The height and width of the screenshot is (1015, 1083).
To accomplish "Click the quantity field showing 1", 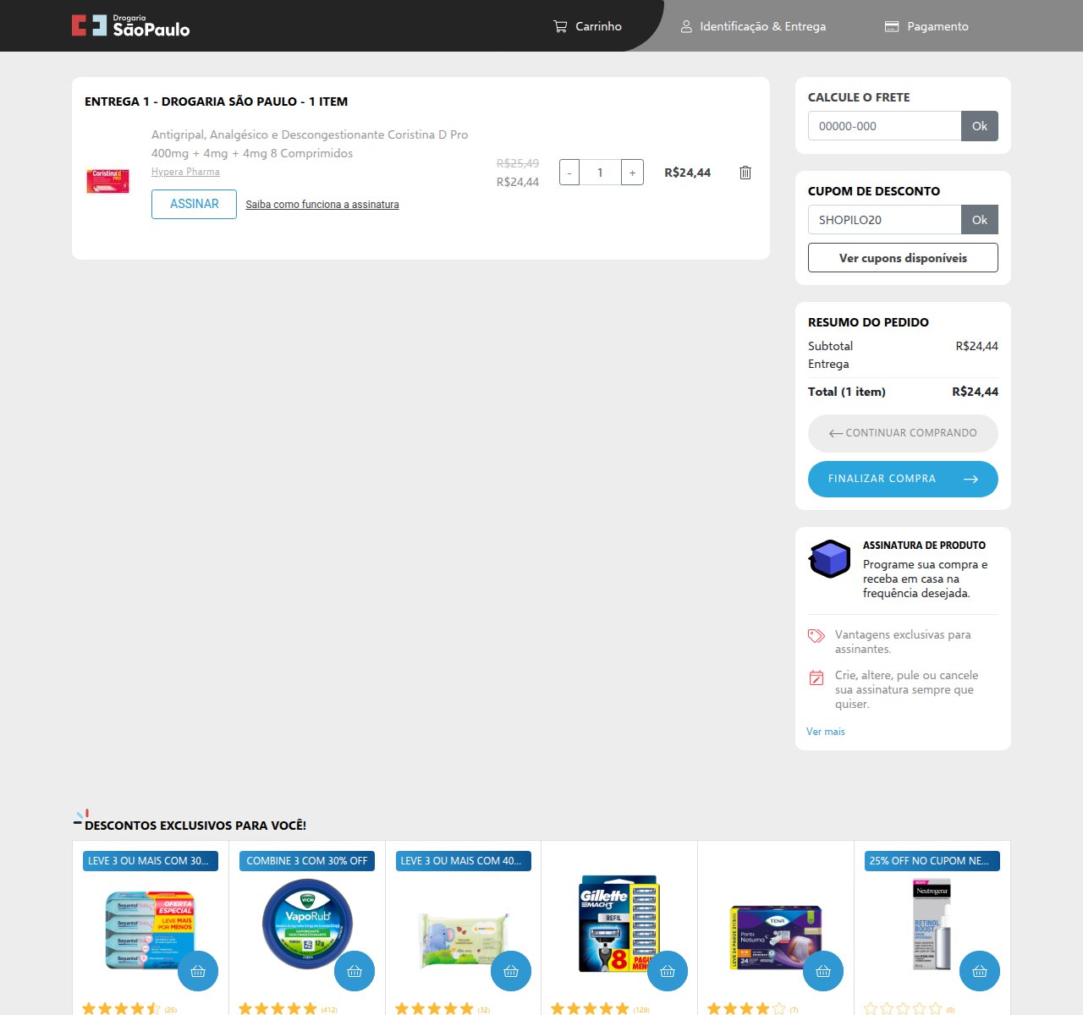I will [600, 173].
